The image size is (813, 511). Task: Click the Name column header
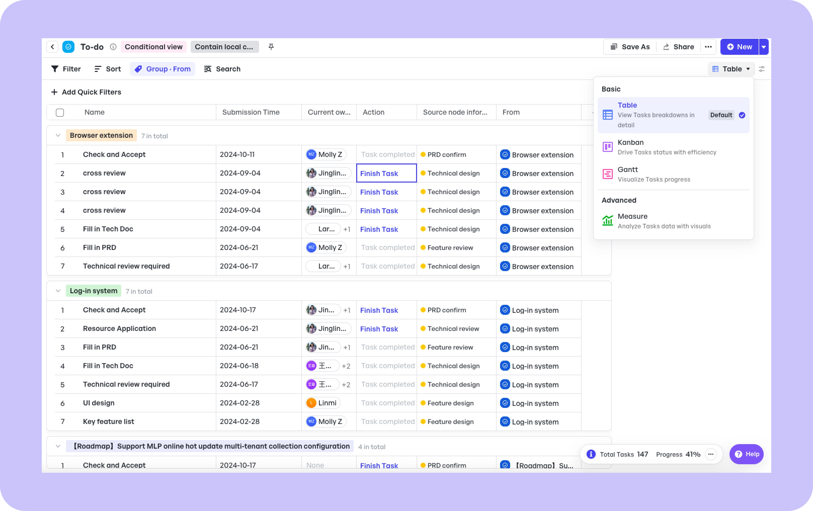(x=94, y=112)
